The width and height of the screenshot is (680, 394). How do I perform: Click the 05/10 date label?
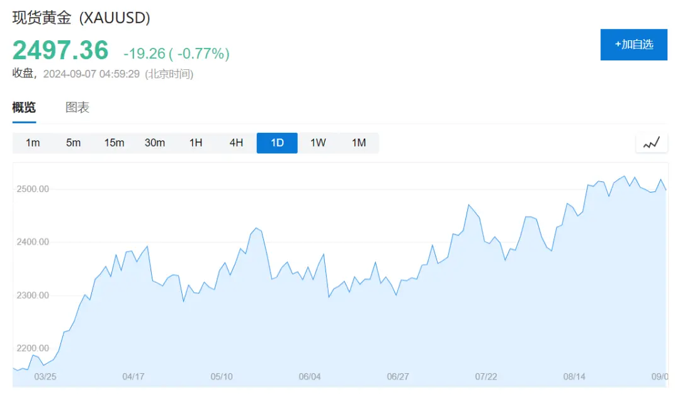(x=222, y=376)
